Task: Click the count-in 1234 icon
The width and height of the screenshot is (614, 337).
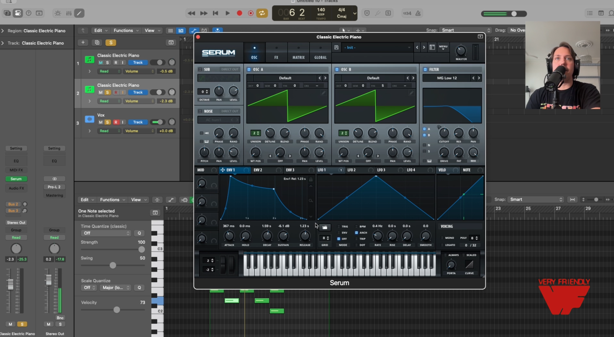Action: (x=407, y=13)
